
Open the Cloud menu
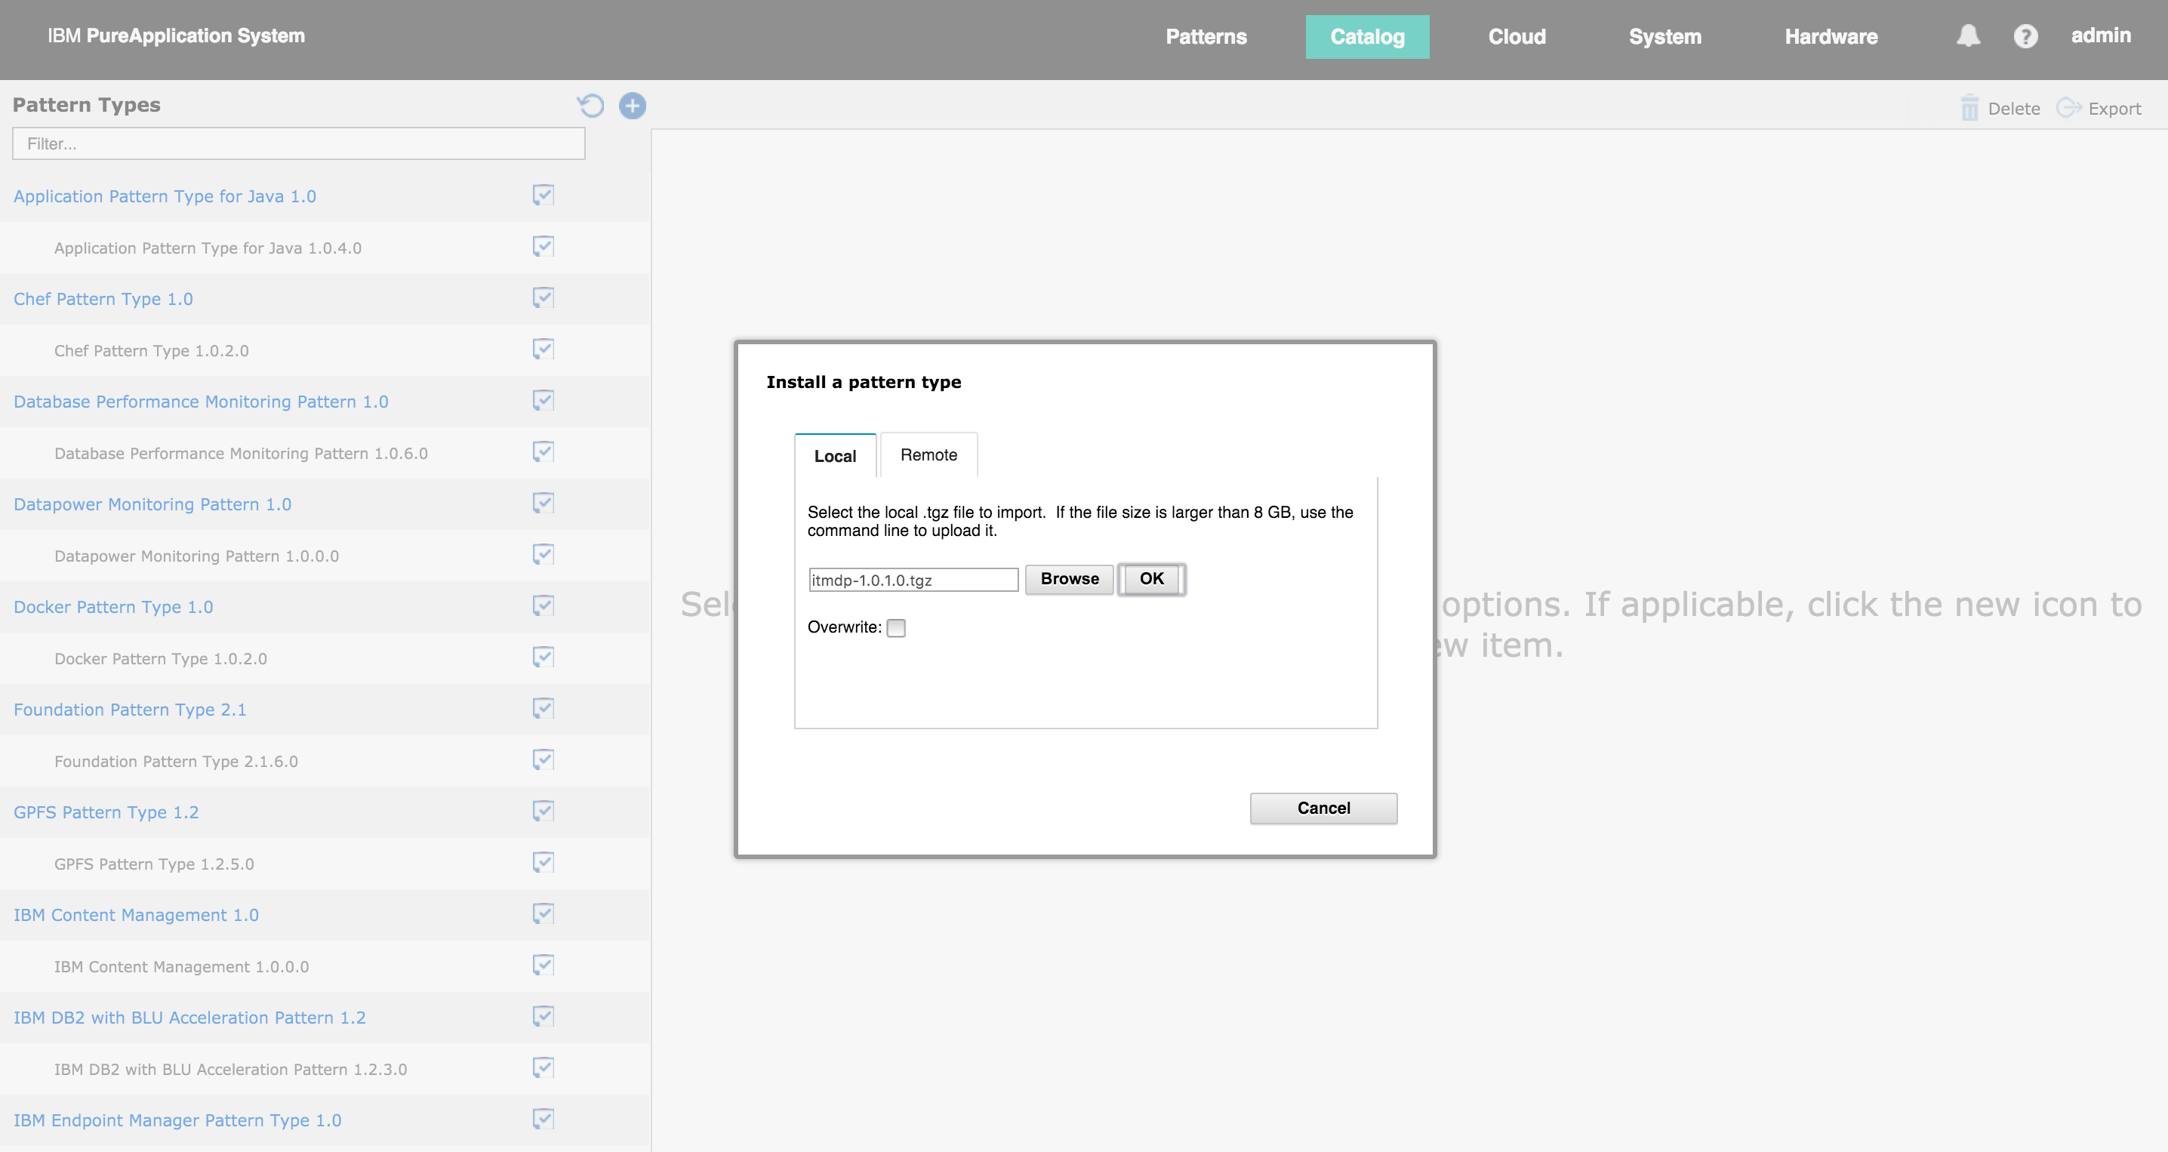[1517, 36]
